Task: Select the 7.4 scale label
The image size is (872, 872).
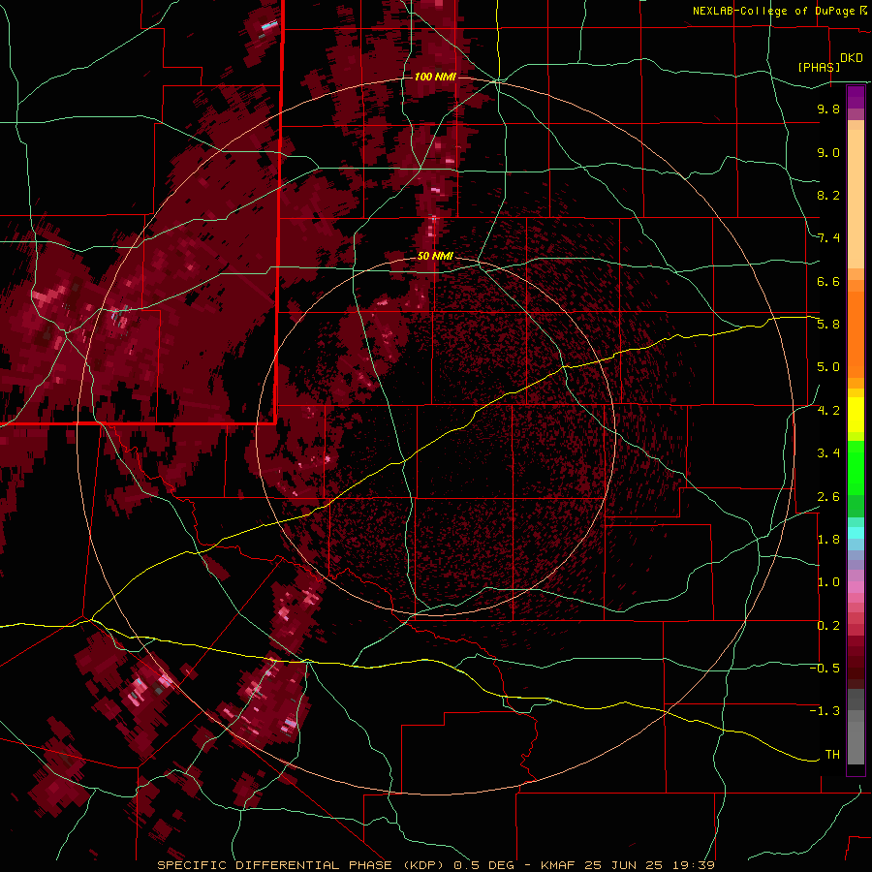Action: point(828,238)
